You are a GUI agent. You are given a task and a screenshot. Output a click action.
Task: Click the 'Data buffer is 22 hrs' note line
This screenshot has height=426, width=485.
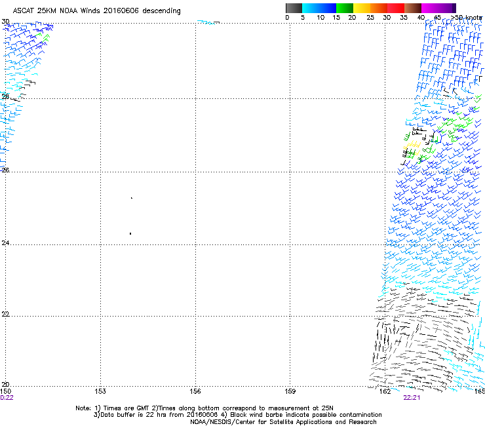(238, 415)
